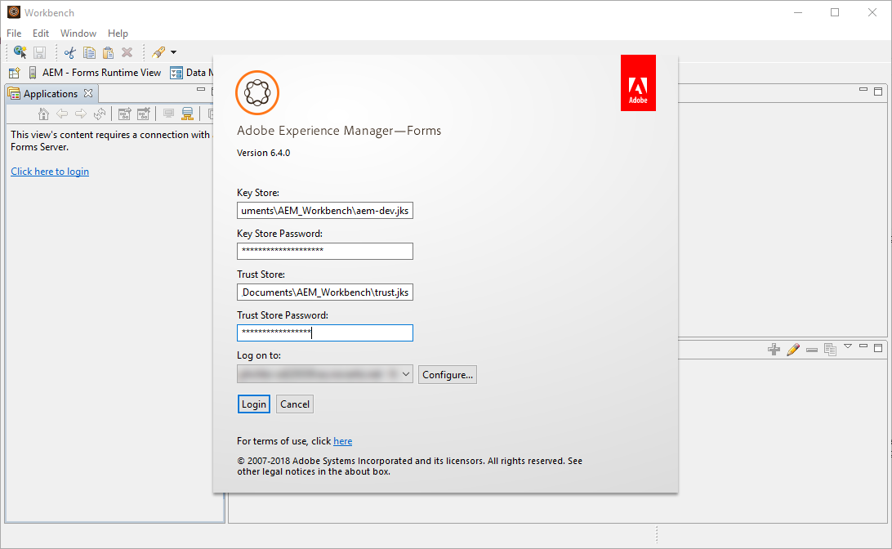Open the Window menu
Viewport: 892px width, 549px height.
coord(78,33)
